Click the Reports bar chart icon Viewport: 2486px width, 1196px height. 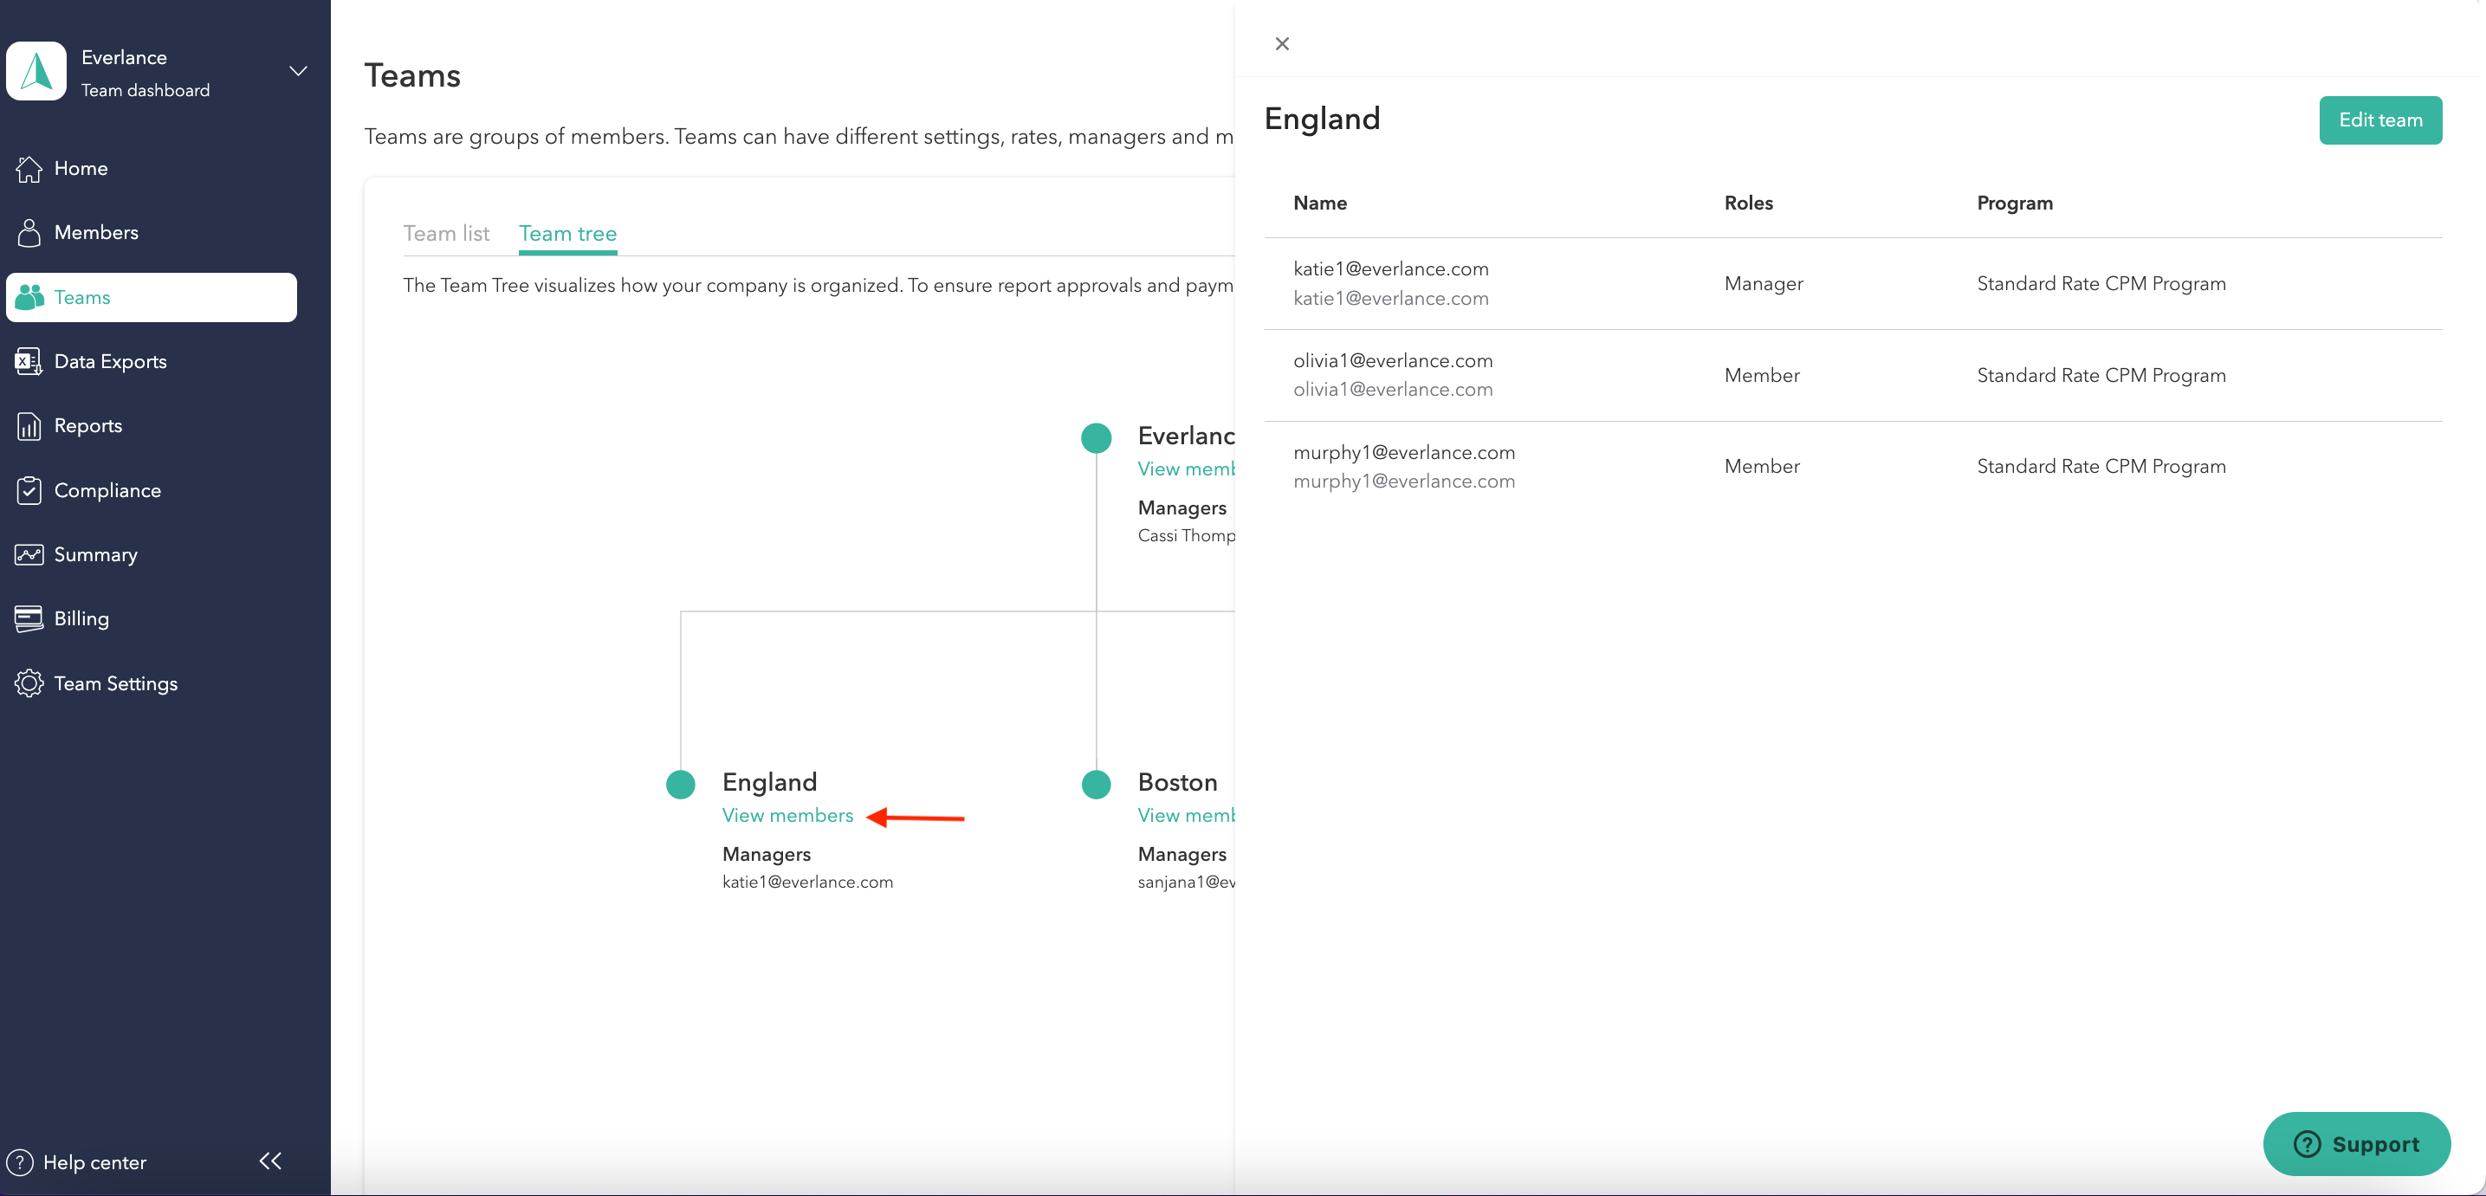(x=29, y=426)
